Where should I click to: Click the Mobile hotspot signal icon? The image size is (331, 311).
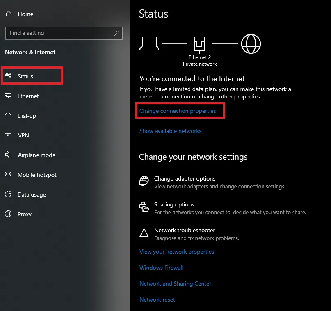8,175
